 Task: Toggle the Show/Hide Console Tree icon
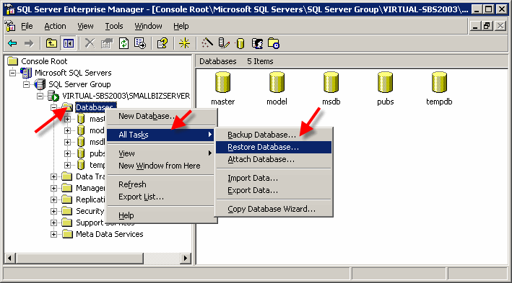[69, 43]
